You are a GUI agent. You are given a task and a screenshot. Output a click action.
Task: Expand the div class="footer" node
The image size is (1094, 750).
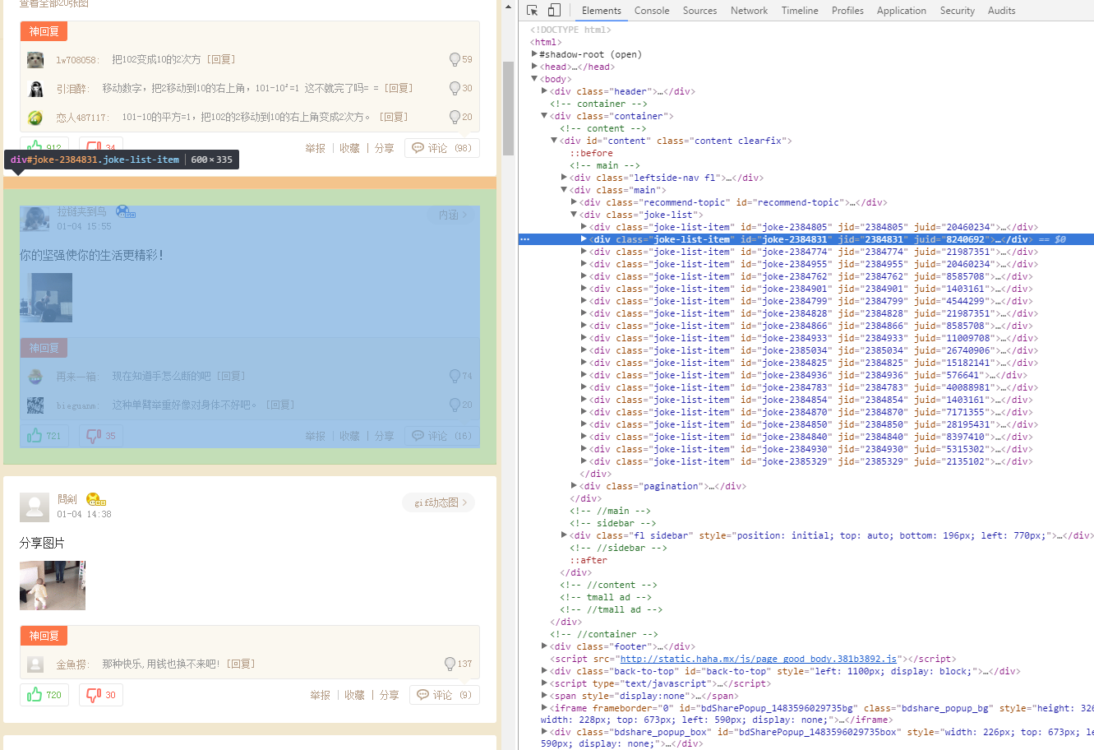point(544,646)
